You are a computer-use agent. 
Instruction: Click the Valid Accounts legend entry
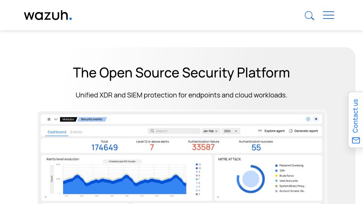pyautogui.click(x=286, y=181)
